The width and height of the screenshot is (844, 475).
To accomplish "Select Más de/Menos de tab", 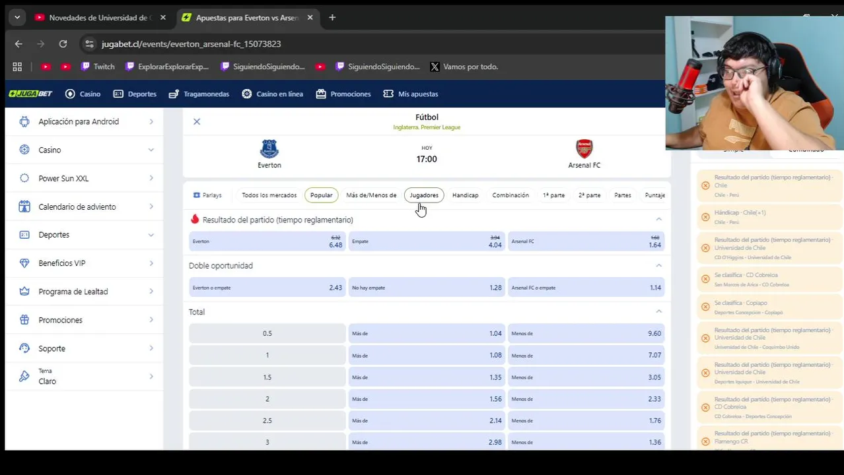I will 371,195.
